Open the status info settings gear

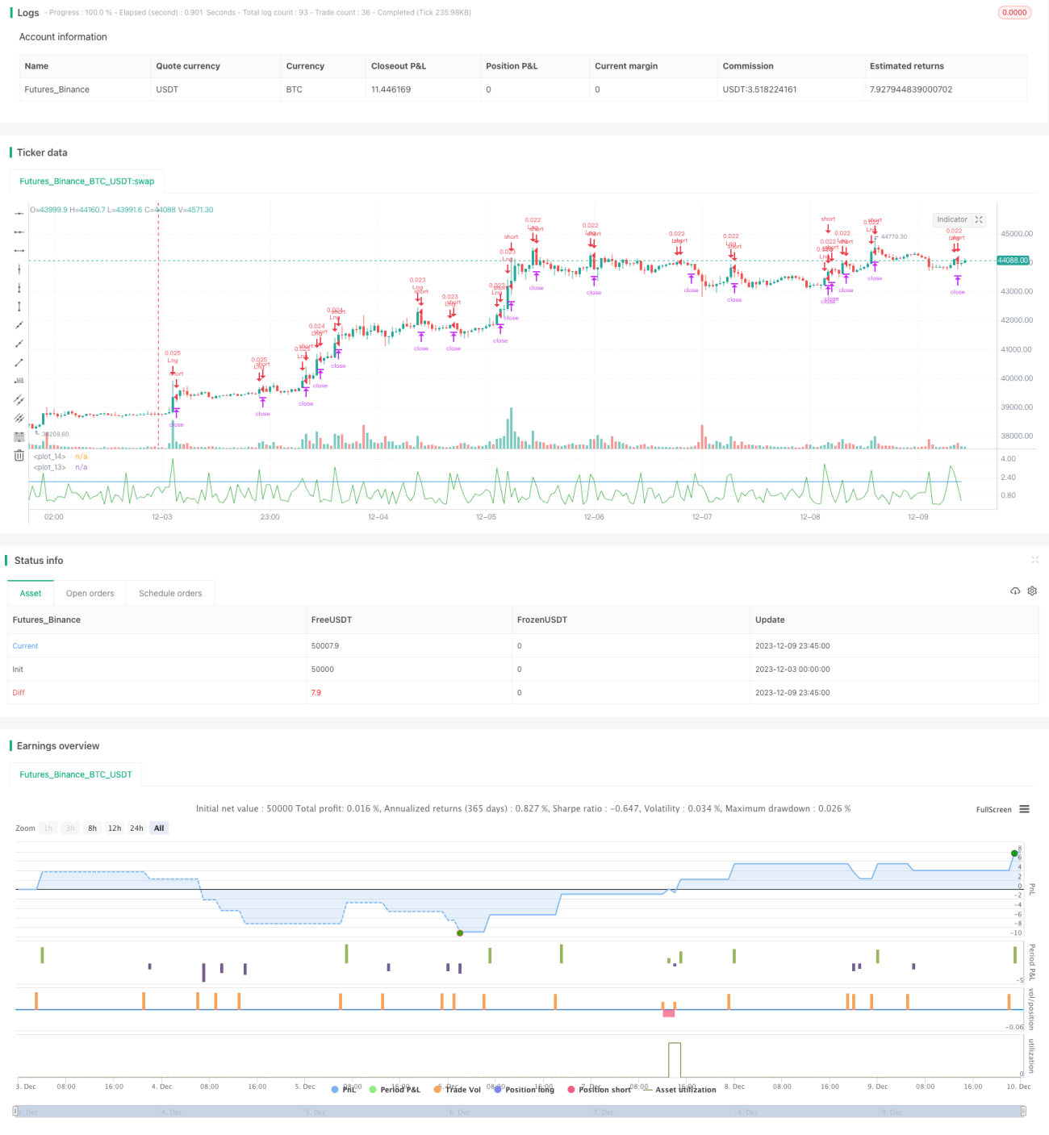(x=1032, y=591)
